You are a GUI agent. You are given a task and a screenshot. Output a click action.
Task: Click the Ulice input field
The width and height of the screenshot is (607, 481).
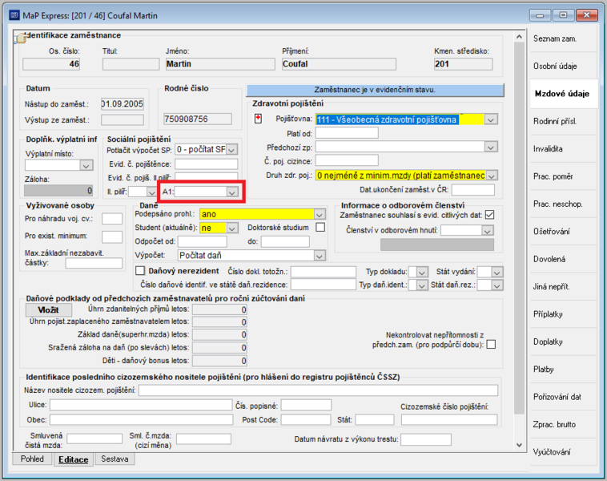(x=141, y=405)
